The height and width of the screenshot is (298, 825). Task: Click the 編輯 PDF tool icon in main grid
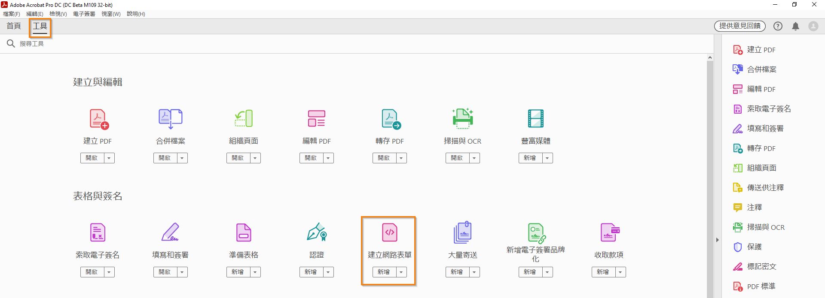pos(317,119)
